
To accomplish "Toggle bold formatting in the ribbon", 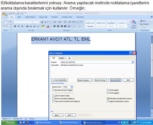I will click(15, 26).
